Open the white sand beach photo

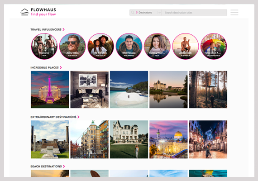tap(129, 90)
